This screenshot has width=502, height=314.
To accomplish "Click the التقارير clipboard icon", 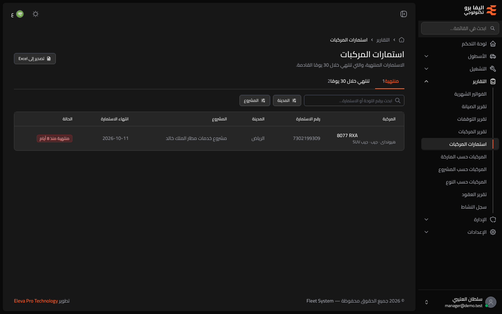I will 493,81.
